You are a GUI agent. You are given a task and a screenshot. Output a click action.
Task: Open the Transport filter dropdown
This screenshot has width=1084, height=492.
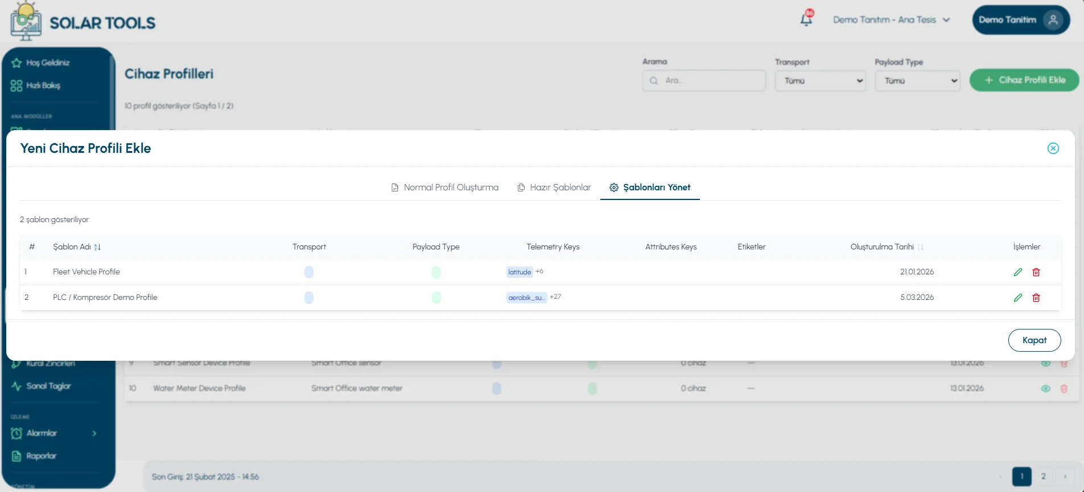820,81
